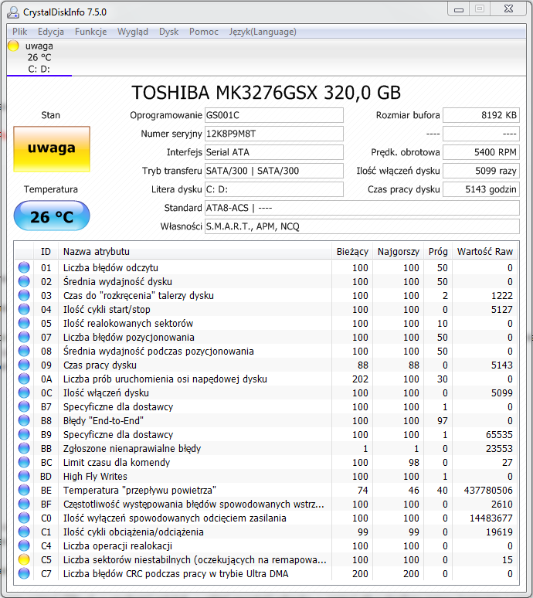This screenshot has height=598, width=533.
Task: Click the blue status icon for attribute 05
Action: pyautogui.click(x=24, y=324)
